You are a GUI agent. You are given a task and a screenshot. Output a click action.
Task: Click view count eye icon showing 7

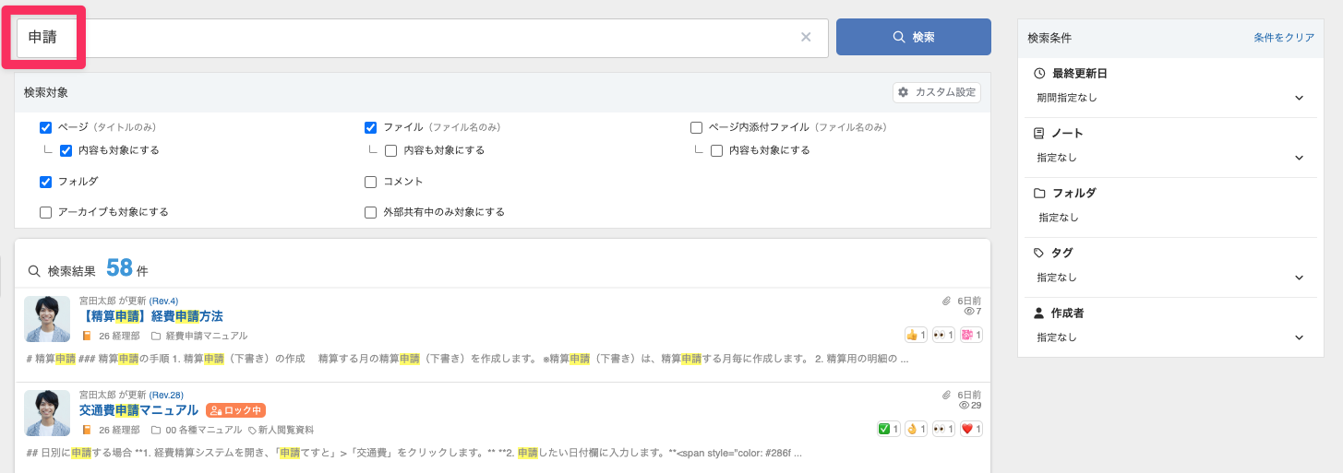point(968,312)
